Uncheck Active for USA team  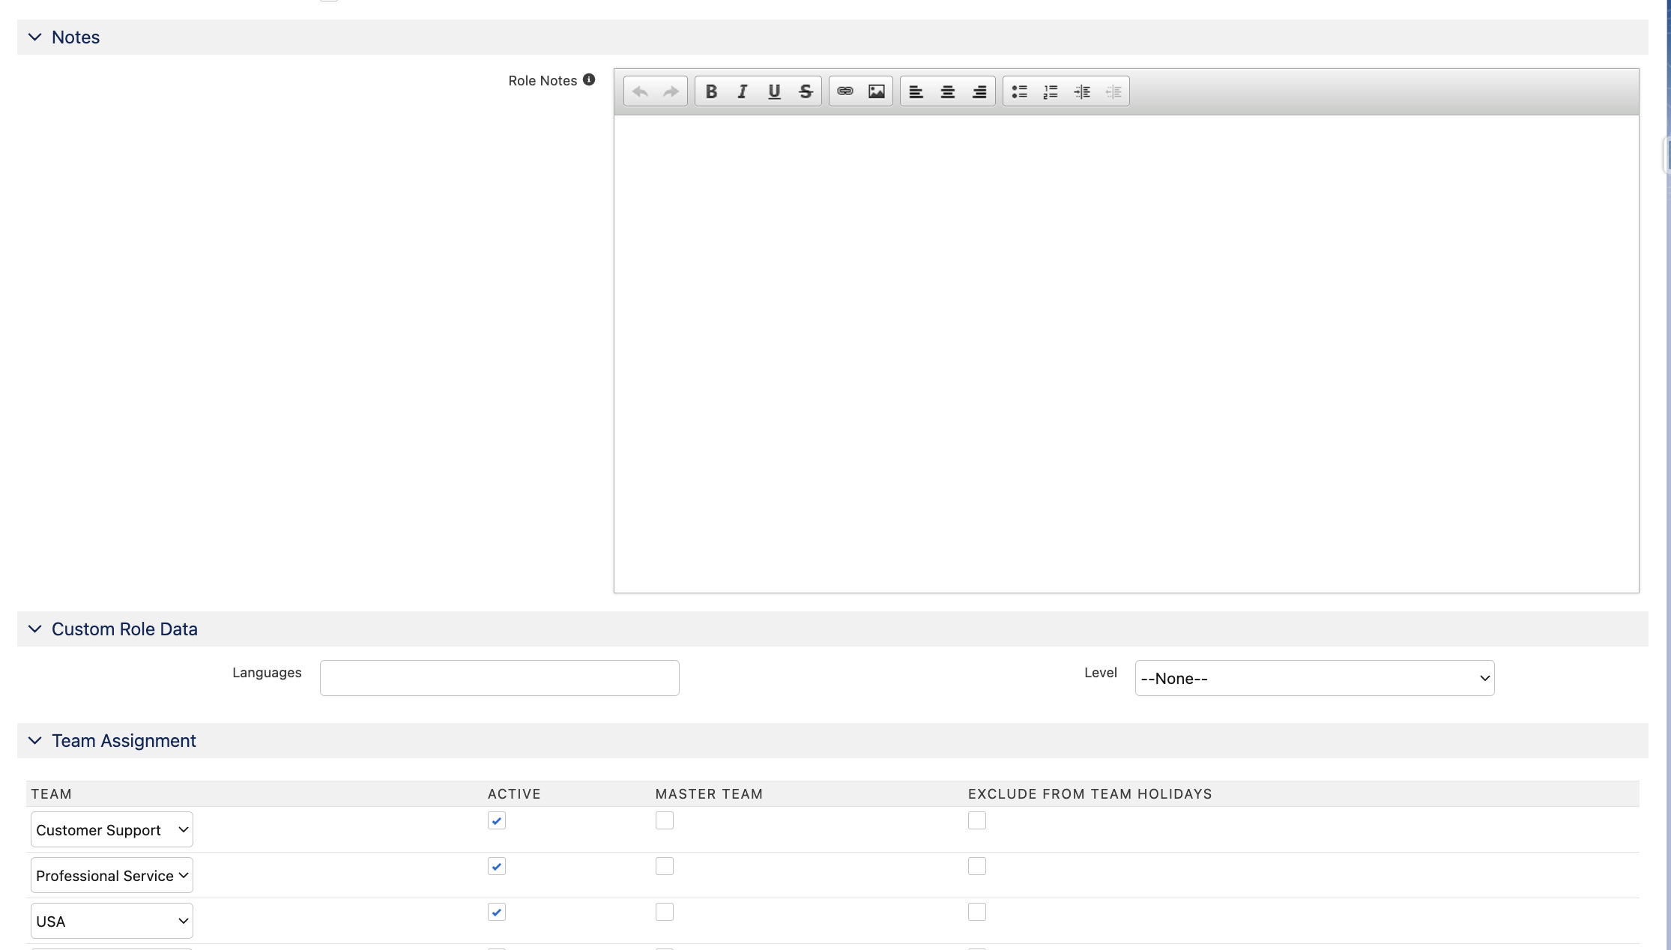pyautogui.click(x=497, y=912)
